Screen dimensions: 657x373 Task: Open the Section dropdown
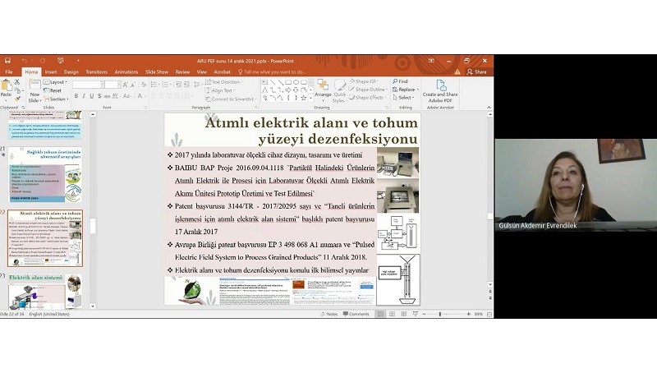[56, 99]
